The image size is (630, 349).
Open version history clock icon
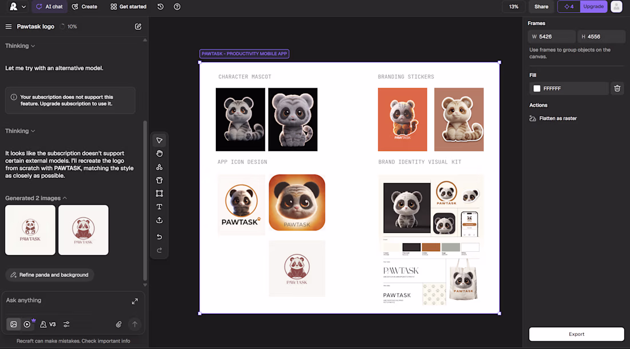[x=160, y=6]
